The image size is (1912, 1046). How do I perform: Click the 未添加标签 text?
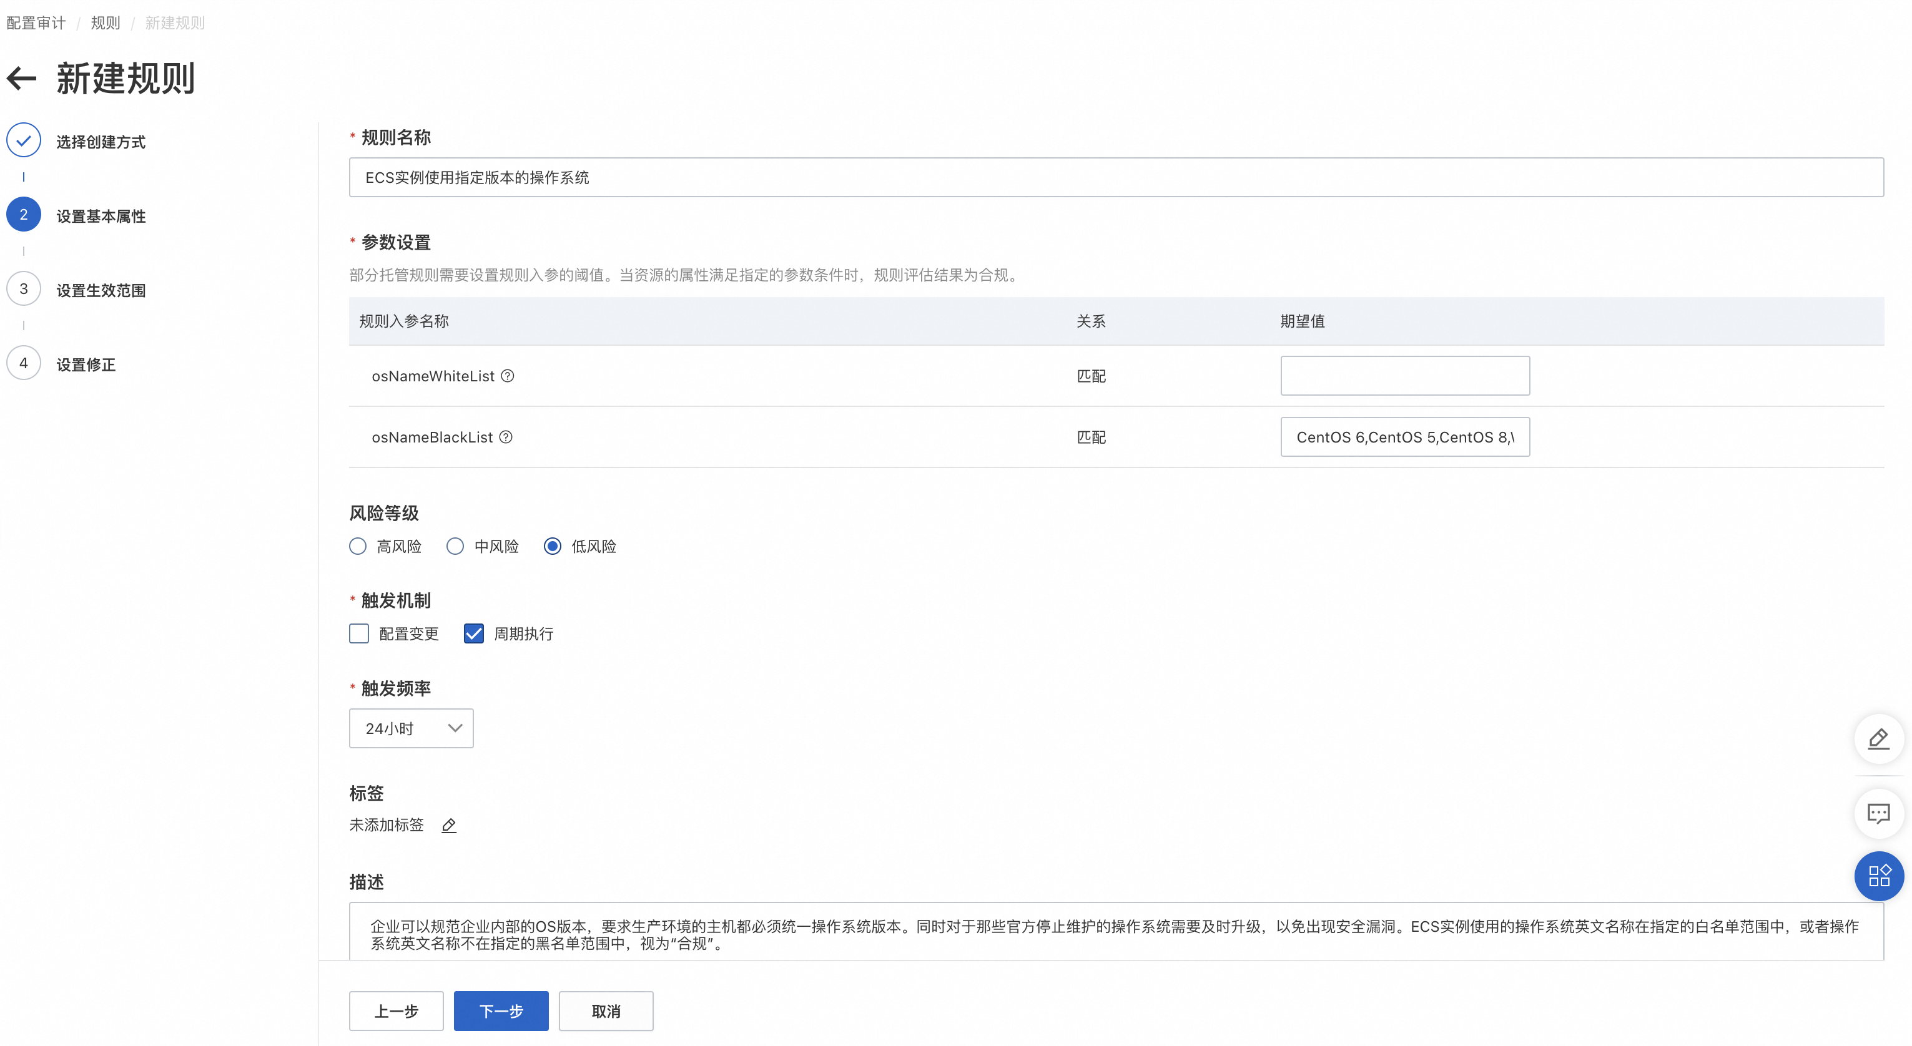387,825
